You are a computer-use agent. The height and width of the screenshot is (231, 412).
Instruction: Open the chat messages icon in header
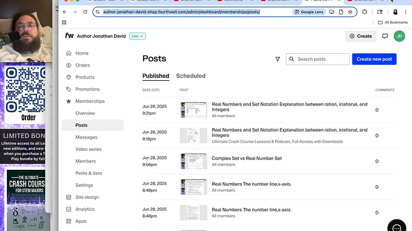coord(385,36)
